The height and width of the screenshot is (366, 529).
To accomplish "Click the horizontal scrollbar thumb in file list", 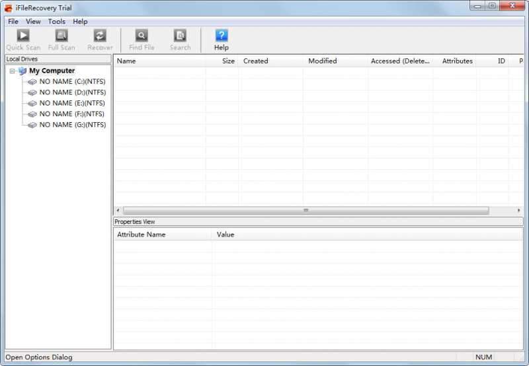I will (x=305, y=210).
